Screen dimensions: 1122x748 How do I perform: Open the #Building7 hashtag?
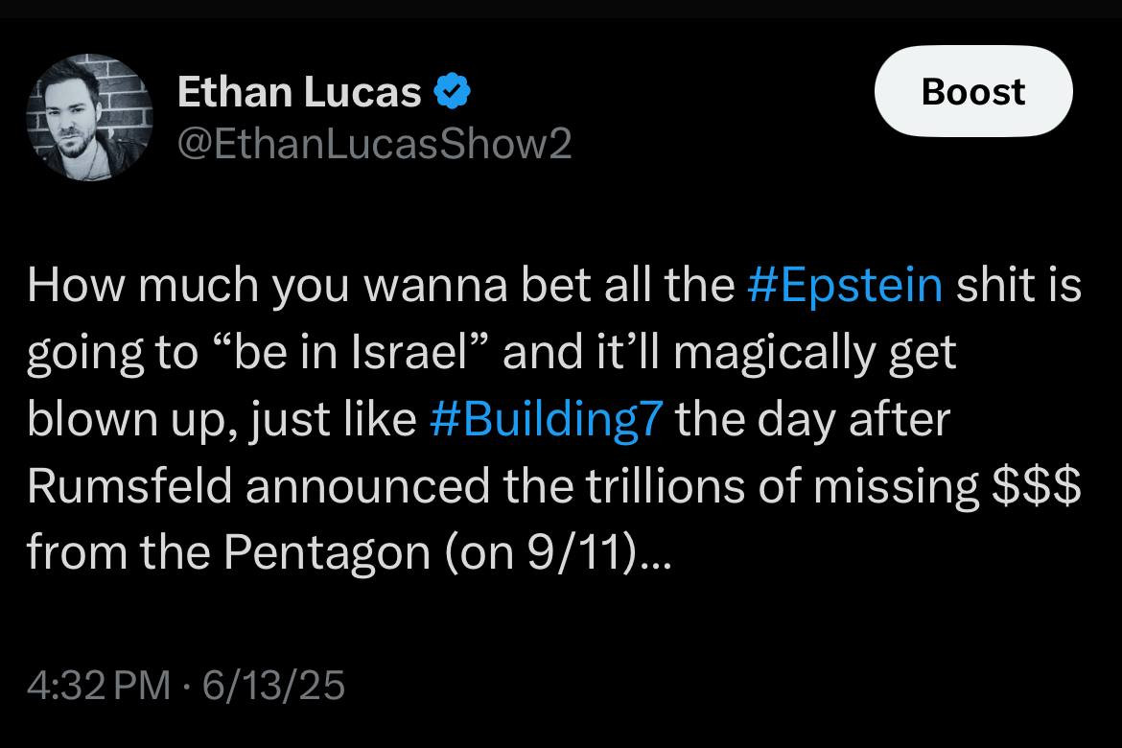[x=547, y=420]
